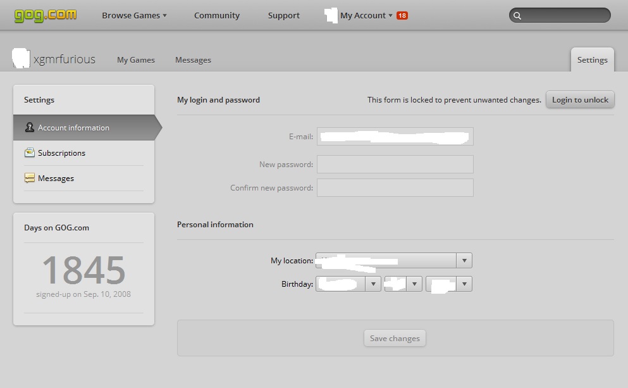Click the search magnifier icon
This screenshot has width=628, height=388.
[x=517, y=16]
